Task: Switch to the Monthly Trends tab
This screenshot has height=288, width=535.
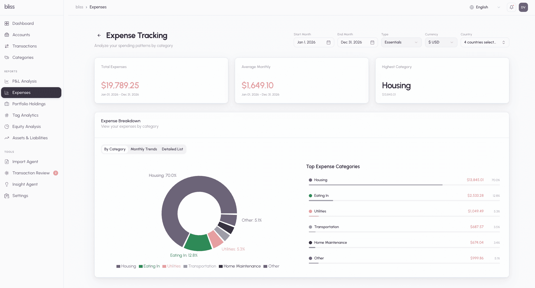Action: 143,149
